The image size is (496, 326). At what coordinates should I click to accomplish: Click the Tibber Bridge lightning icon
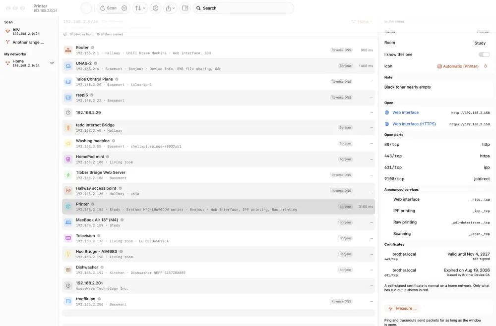[68, 175]
